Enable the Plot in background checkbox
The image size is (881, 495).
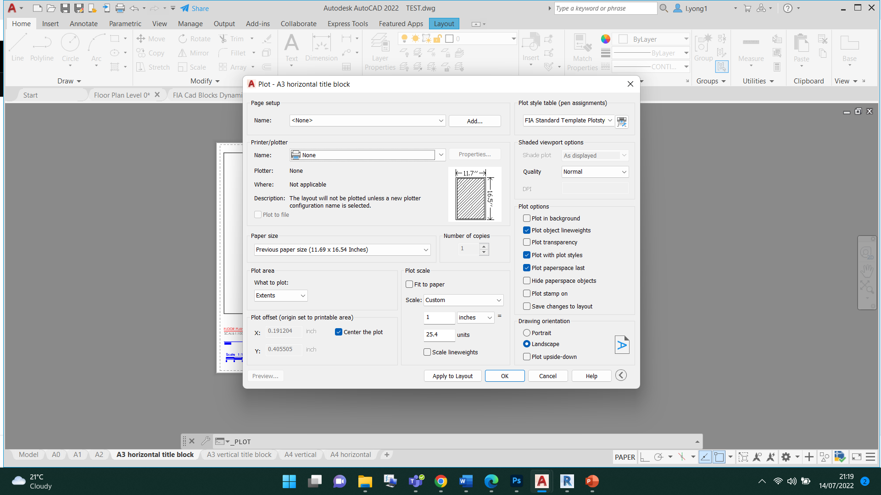pos(527,219)
